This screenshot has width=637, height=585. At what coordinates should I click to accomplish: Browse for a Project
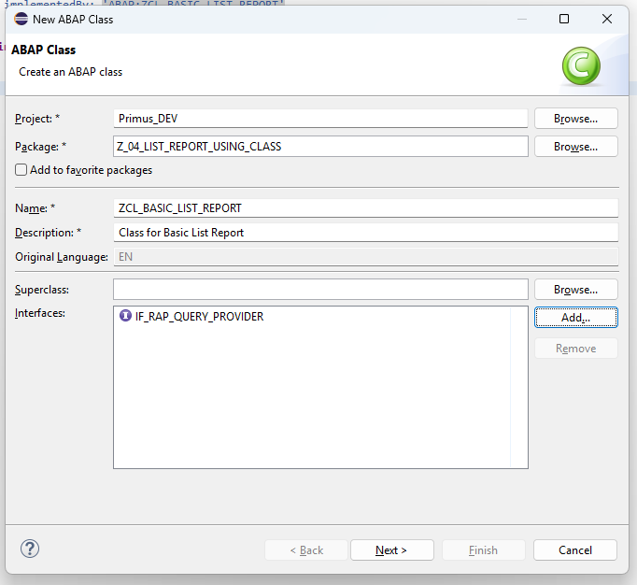point(576,119)
